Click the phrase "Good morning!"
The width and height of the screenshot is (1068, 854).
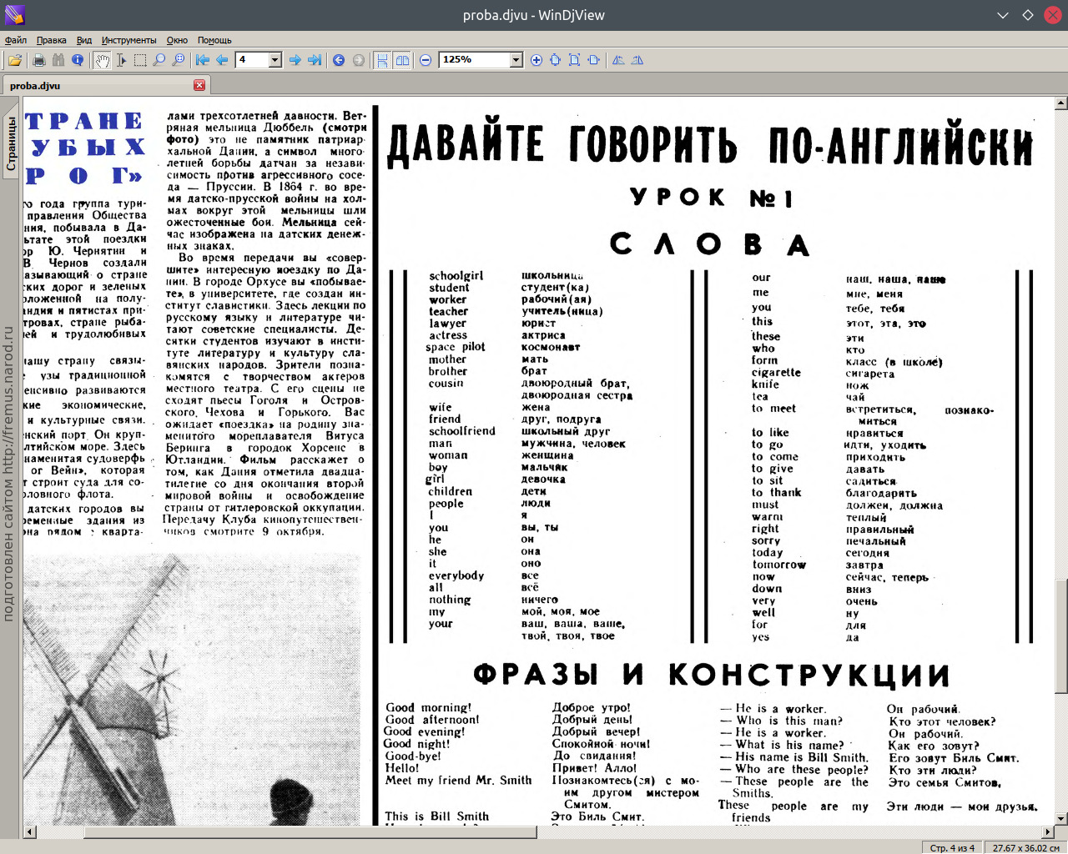(428, 707)
